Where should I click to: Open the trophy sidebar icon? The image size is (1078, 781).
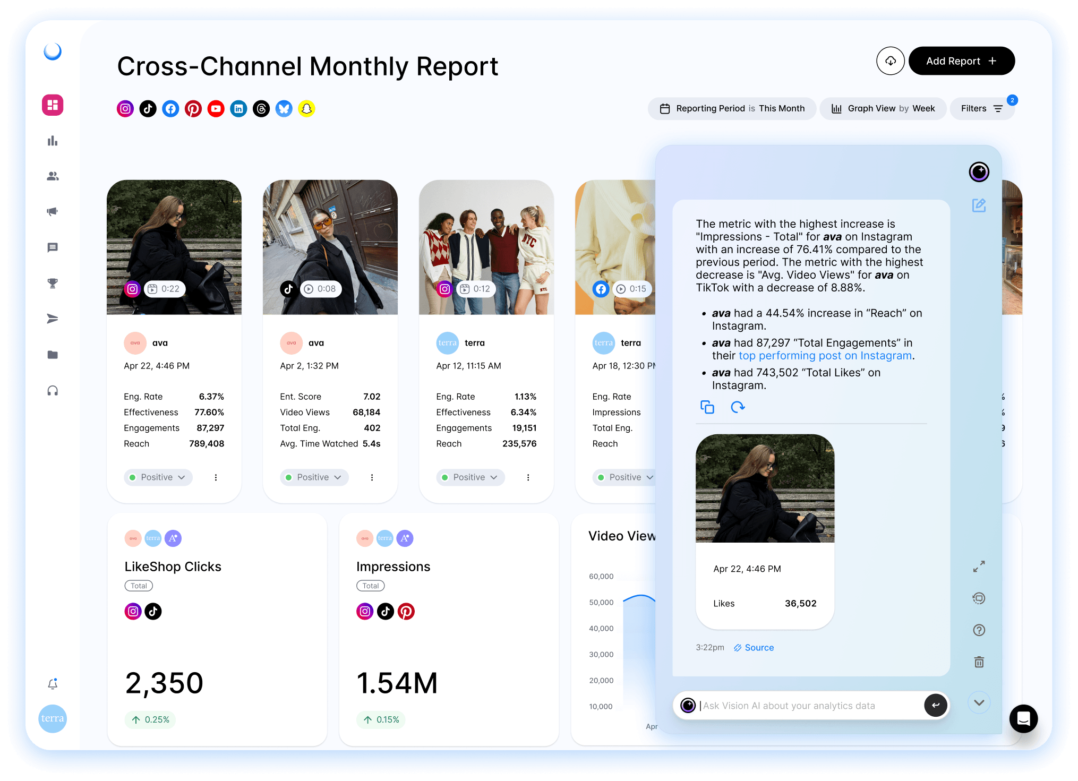click(x=53, y=283)
